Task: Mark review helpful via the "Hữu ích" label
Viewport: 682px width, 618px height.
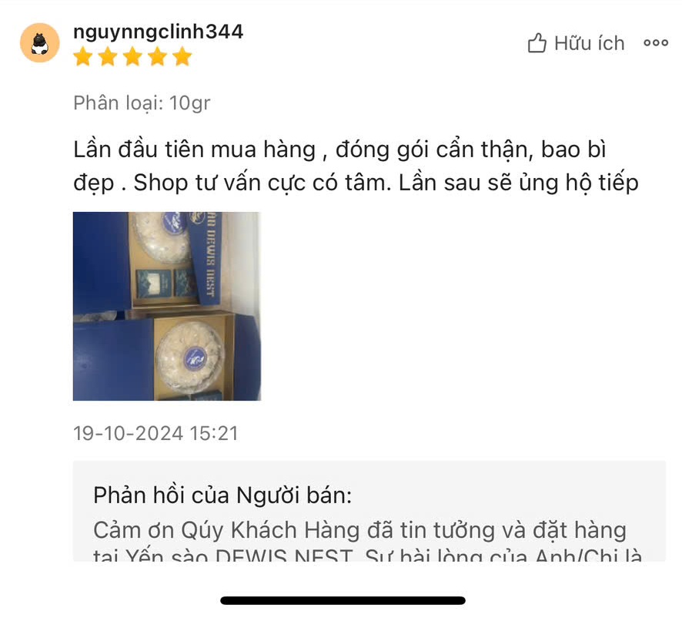Action: (590, 44)
